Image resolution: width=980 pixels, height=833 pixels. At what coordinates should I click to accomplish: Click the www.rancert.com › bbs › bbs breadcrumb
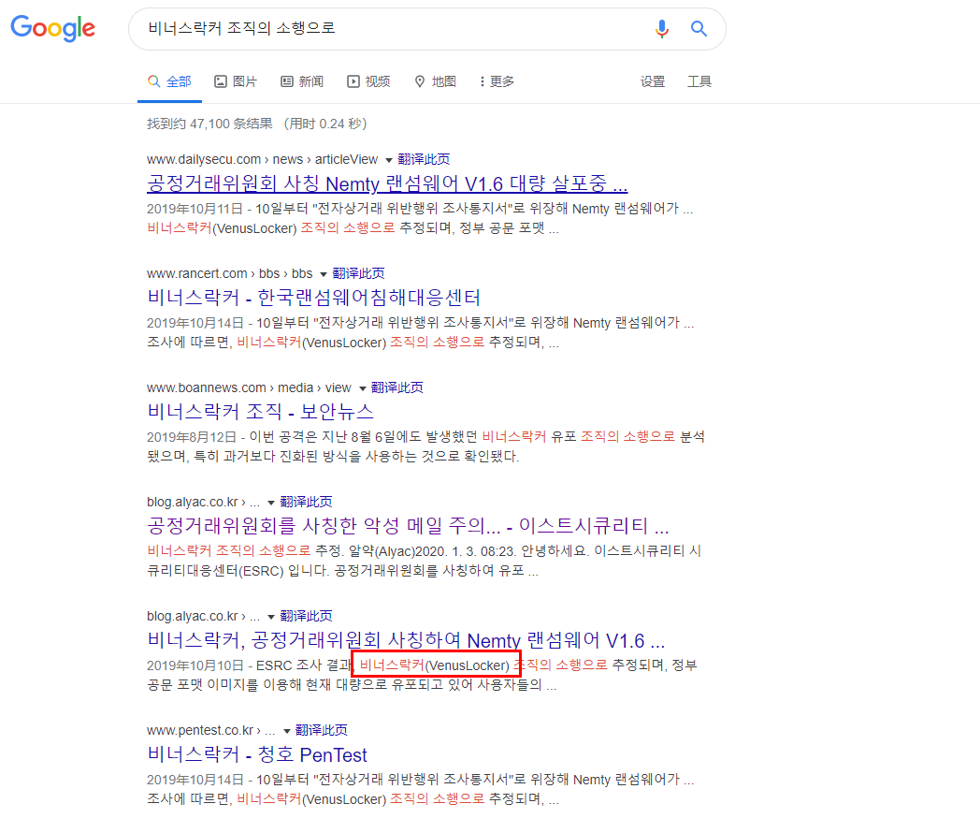click(x=229, y=274)
